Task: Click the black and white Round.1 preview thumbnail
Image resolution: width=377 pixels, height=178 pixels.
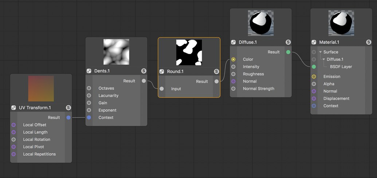Action: pyautogui.click(x=189, y=52)
